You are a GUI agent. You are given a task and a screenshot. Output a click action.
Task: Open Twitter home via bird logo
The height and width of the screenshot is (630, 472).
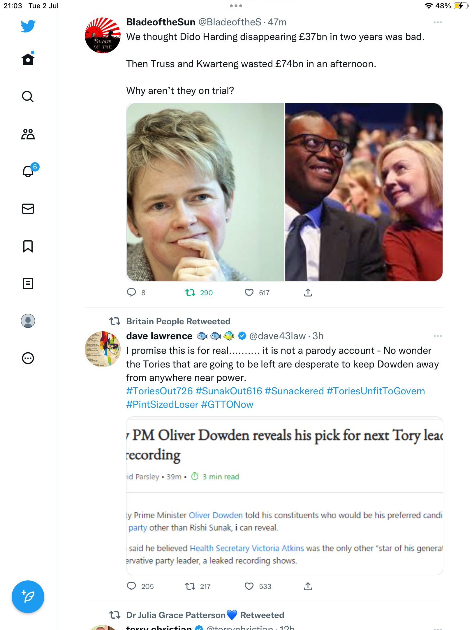click(28, 26)
